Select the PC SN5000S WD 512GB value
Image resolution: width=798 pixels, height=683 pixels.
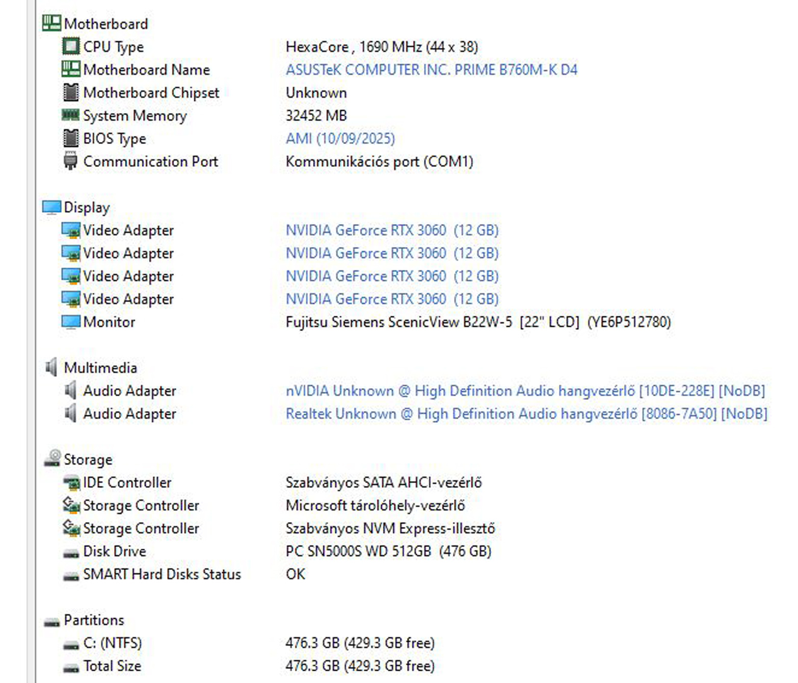389,551
